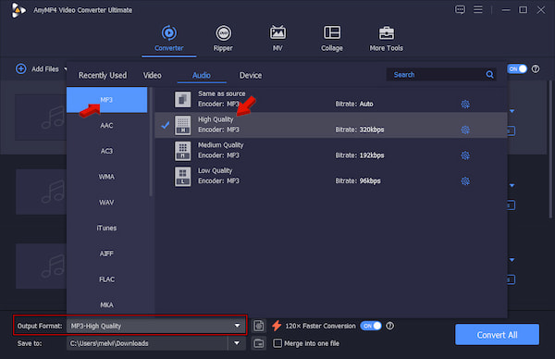Click the search magnifier icon
The image size is (555, 359).
click(x=490, y=74)
